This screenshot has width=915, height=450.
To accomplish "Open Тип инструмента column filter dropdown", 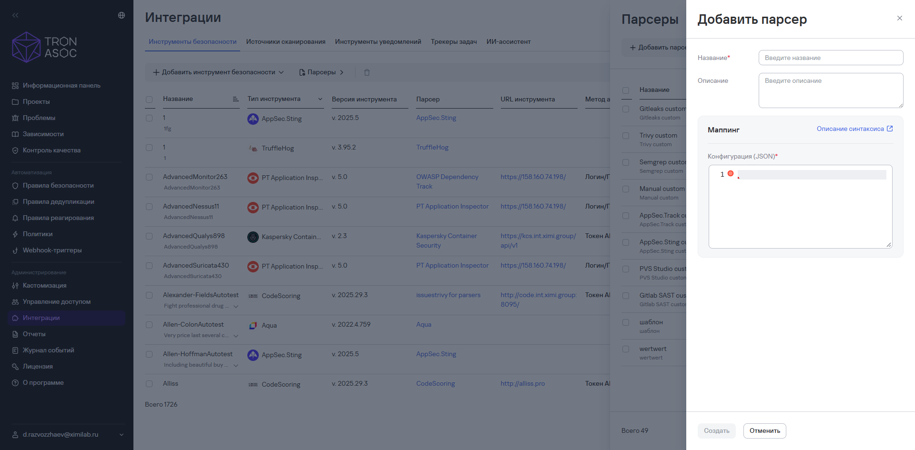I will pyautogui.click(x=320, y=99).
